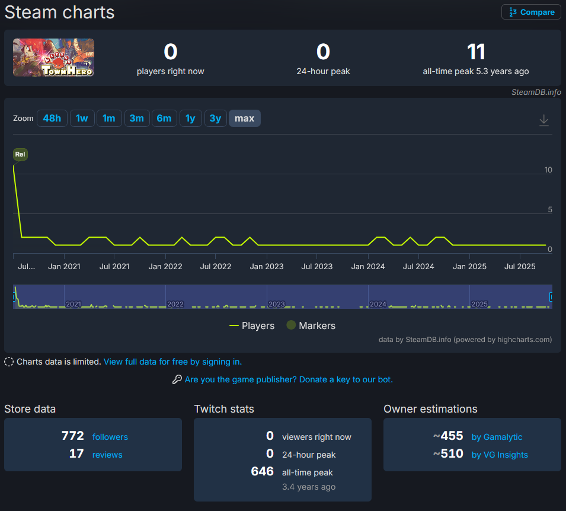Click the SteamDB.info credit text
Image resolution: width=566 pixels, height=511 pixels.
coord(536,92)
